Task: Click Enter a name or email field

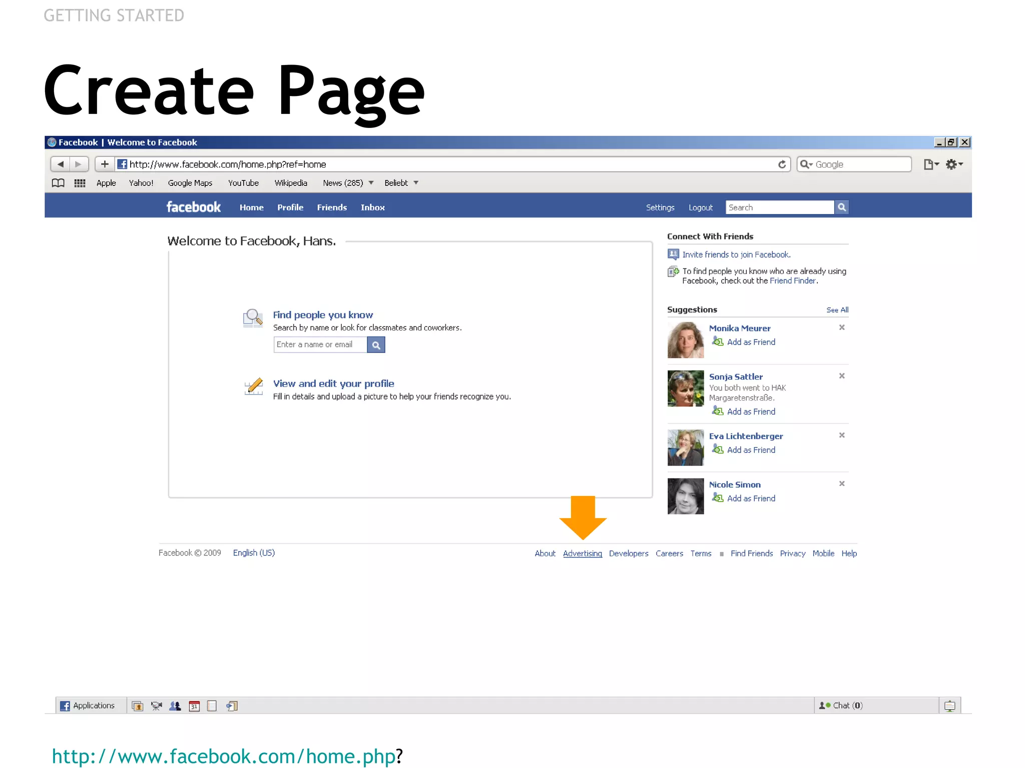Action: click(x=320, y=344)
